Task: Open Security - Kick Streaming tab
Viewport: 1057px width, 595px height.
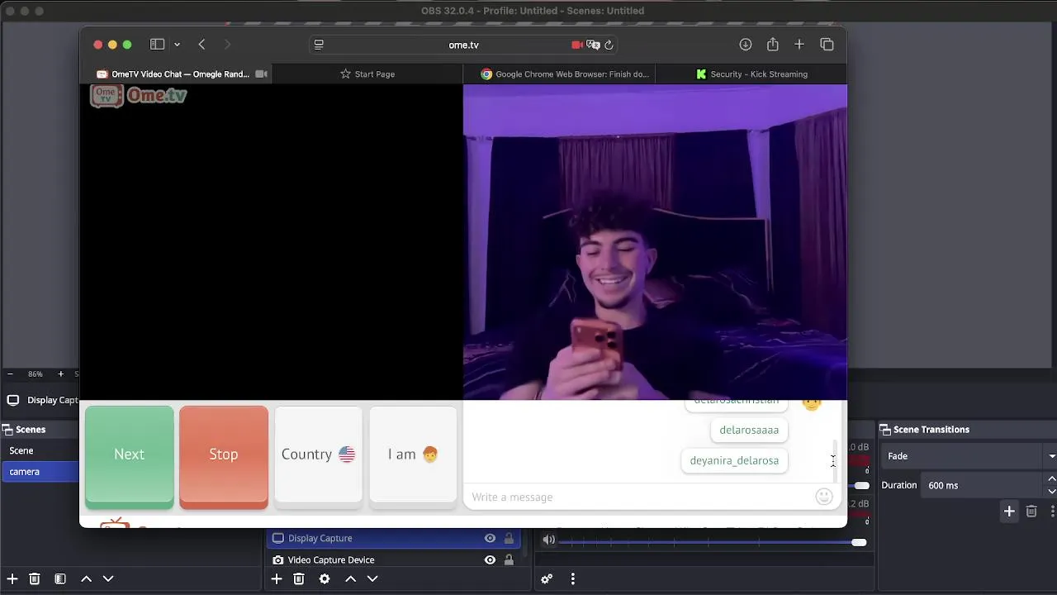Action: click(751, 74)
